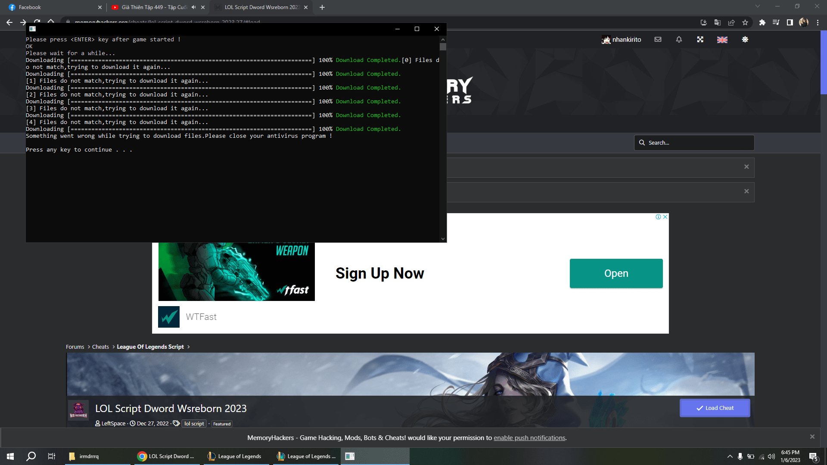Click the console scrollbar down arrow
The height and width of the screenshot is (465, 827).
[x=443, y=239]
